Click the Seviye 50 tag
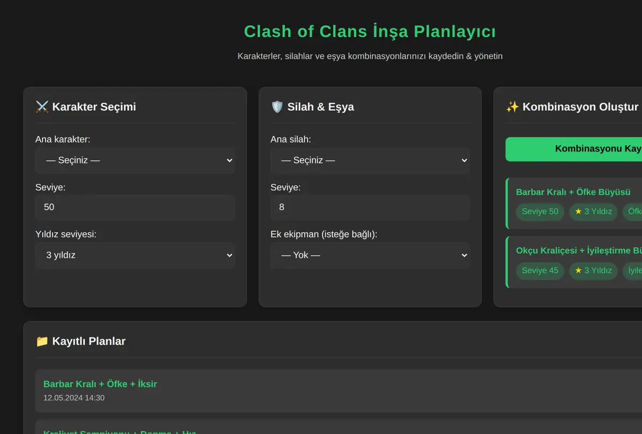Viewport: 642px width, 434px height. [x=540, y=211]
